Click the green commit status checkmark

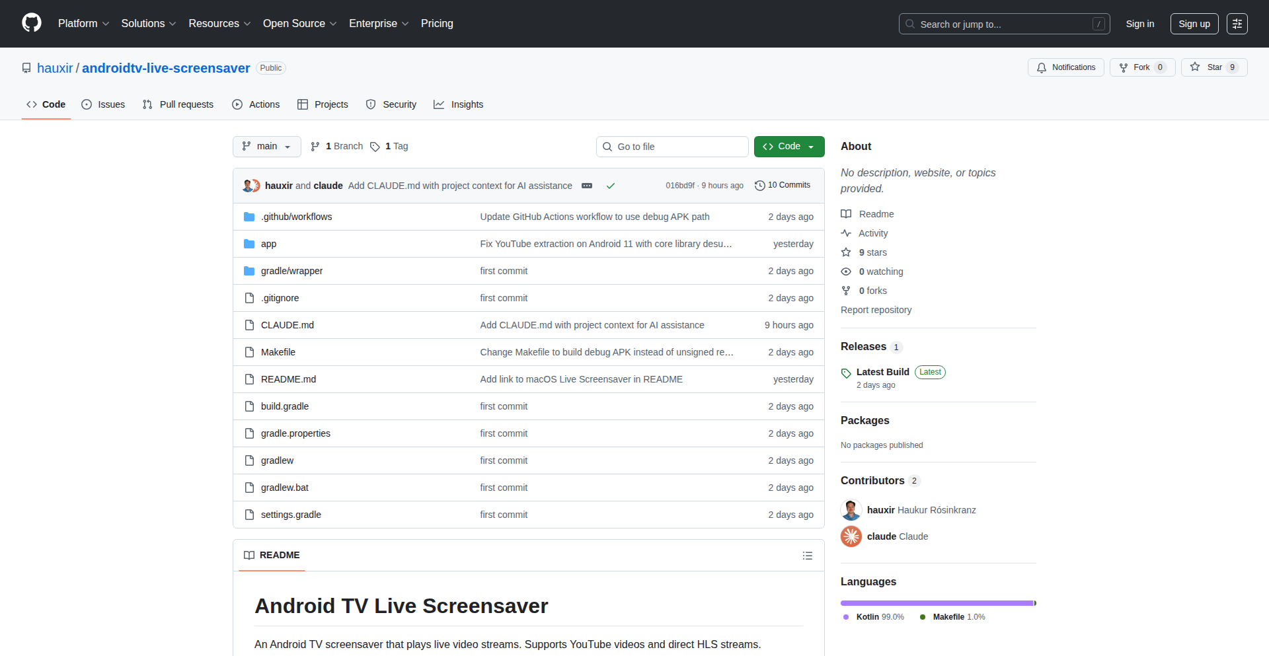point(611,186)
